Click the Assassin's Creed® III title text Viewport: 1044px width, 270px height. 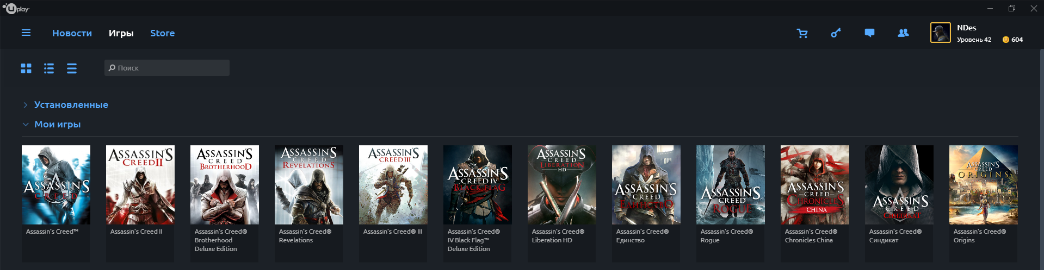click(x=393, y=232)
